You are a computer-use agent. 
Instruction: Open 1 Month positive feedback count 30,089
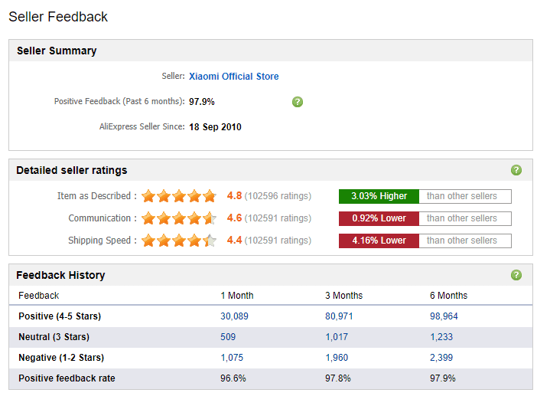click(234, 316)
